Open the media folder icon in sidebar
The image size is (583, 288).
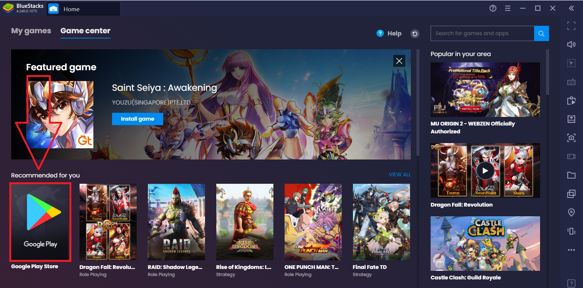[571, 175]
